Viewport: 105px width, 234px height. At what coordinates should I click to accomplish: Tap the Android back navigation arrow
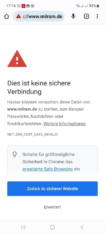82,227
